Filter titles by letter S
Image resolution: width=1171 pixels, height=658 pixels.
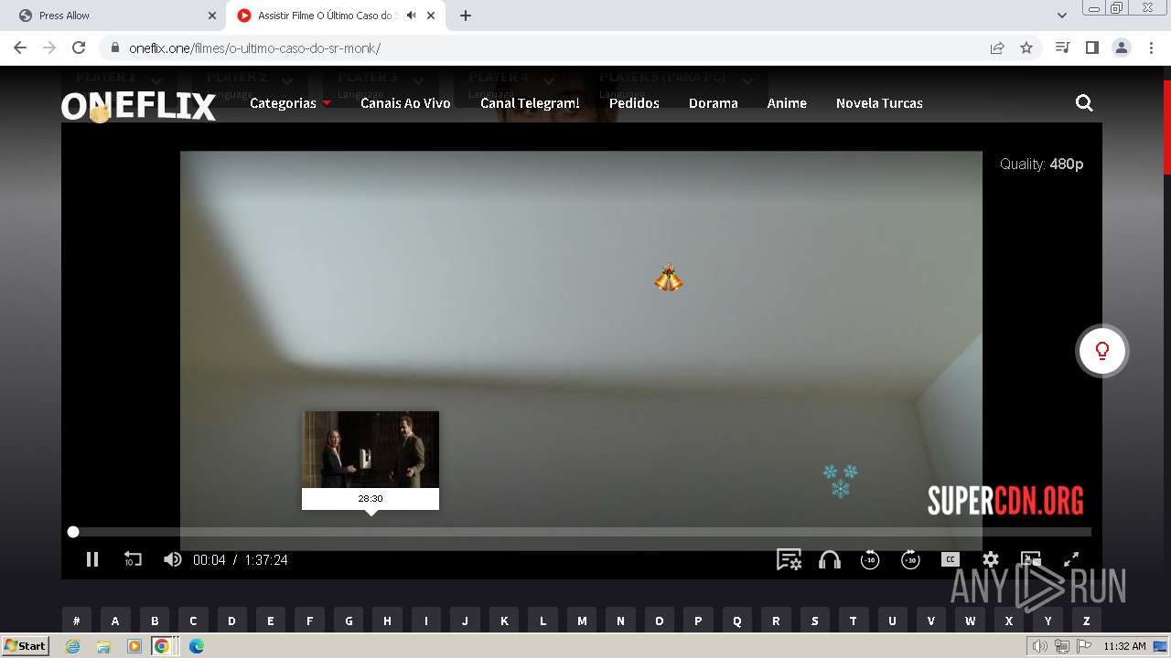[815, 621]
